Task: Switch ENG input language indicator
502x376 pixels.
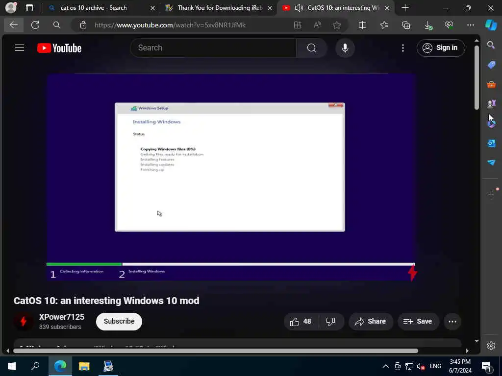Action: point(435,366)
